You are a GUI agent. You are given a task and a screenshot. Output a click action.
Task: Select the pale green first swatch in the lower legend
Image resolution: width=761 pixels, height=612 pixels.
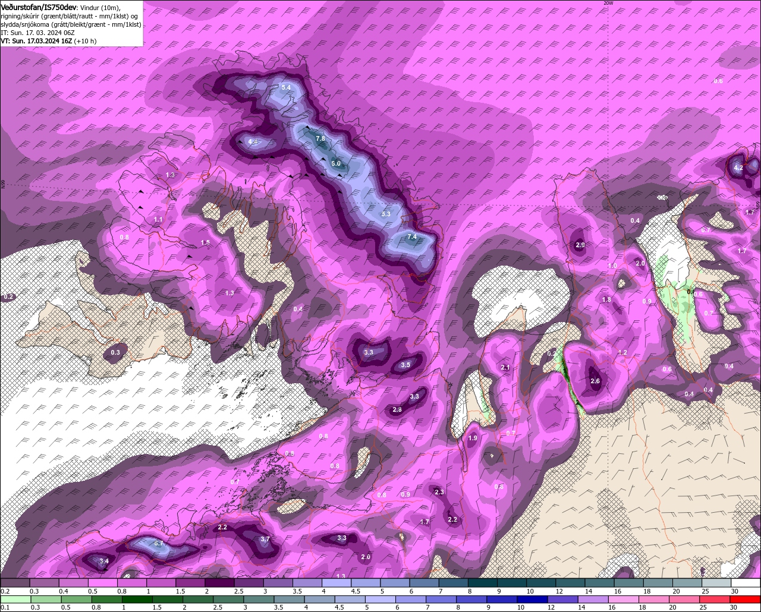point(15,600)
